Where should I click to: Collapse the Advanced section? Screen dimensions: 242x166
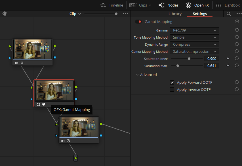point(137,75)
